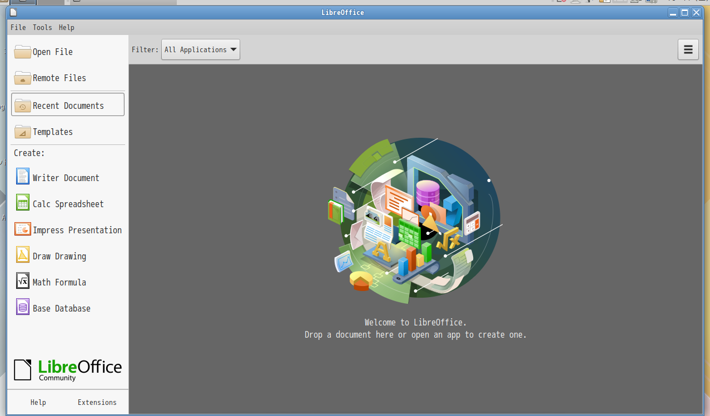This screenshot has height=416, width=710.
Task: Click the 'Filter:' label
Action: pos(145,49)
